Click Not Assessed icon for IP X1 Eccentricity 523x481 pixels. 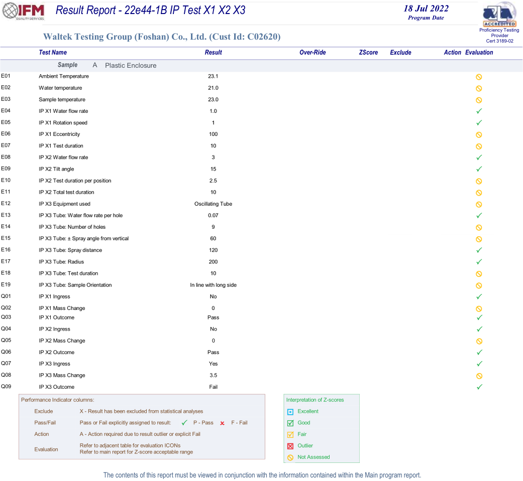click(479, 134)
